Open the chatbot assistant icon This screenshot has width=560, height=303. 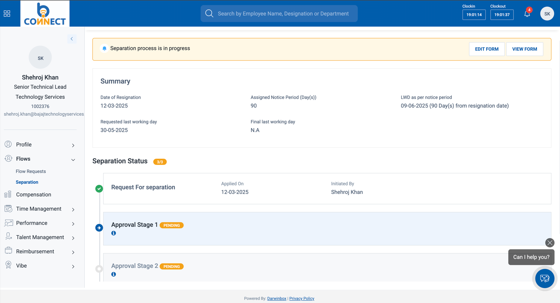pos(544,278)
